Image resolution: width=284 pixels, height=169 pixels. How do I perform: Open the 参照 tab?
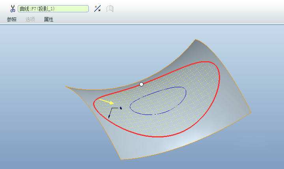click(x=12, y=19)
